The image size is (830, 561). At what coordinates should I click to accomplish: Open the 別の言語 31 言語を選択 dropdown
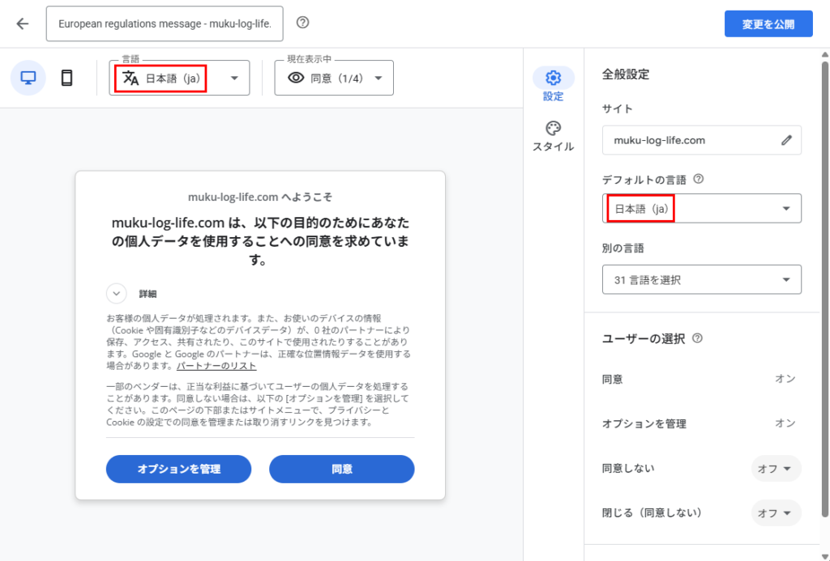coord(702,280)
